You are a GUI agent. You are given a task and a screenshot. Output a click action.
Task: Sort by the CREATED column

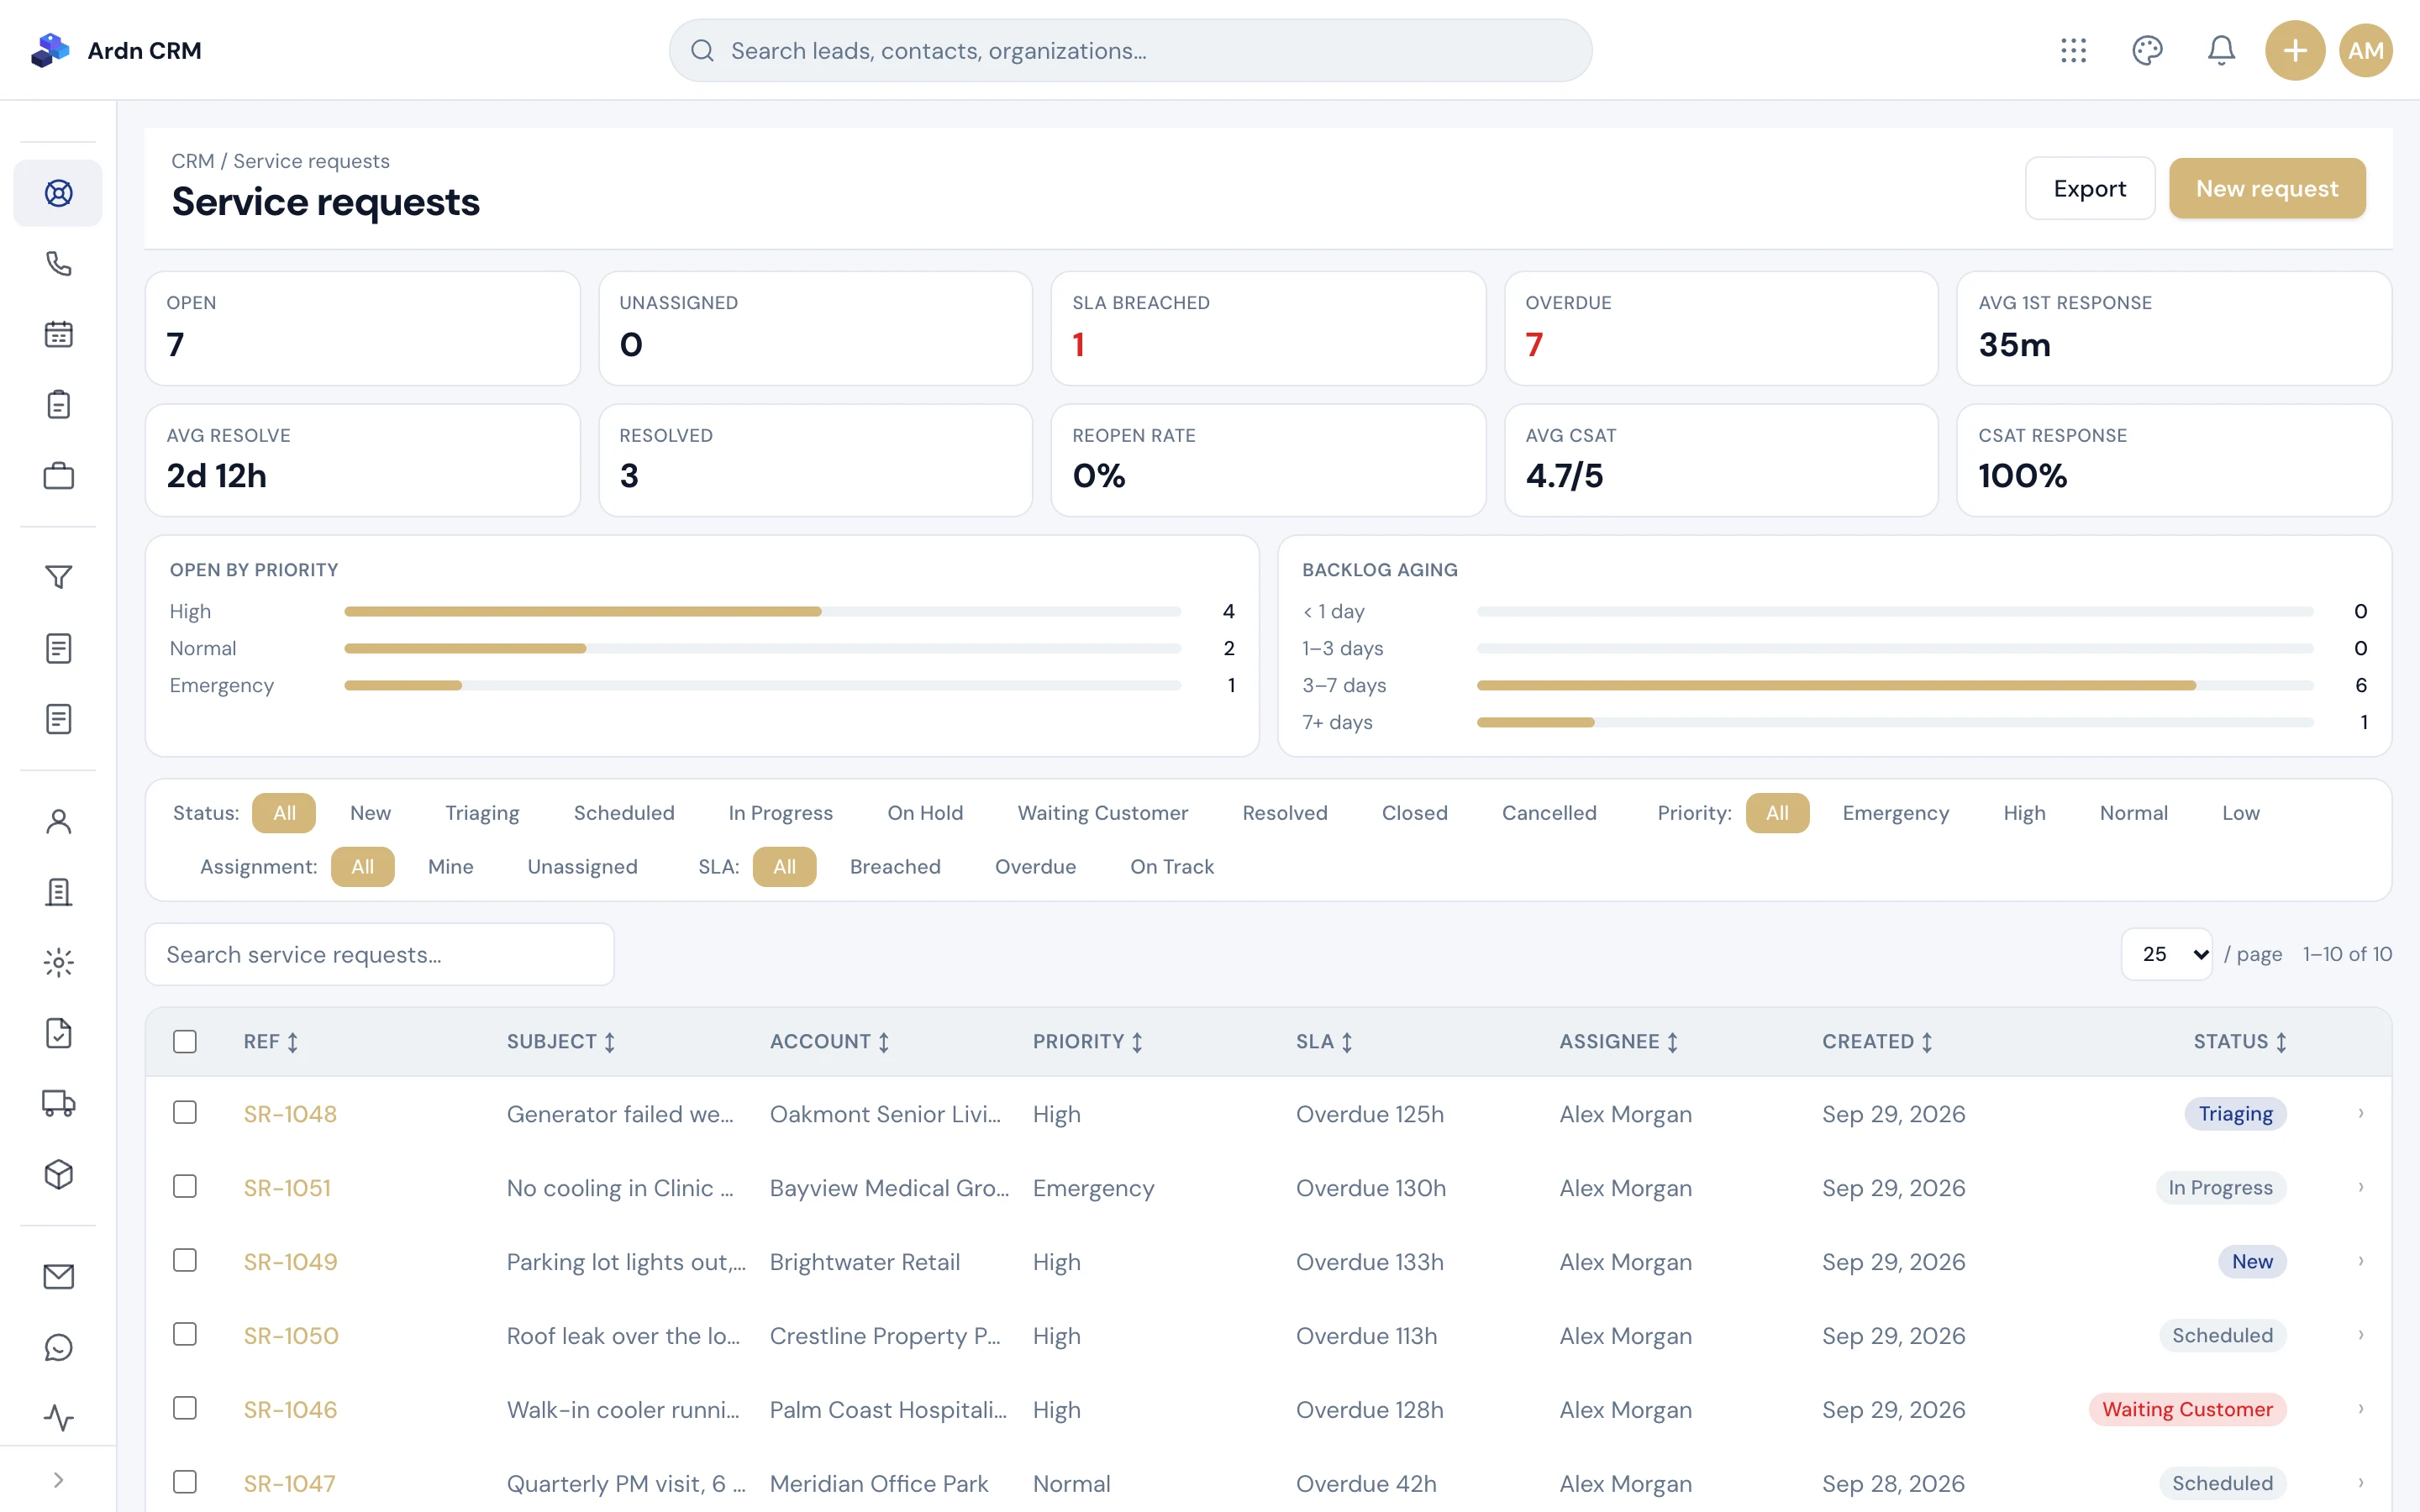click(x=1877, y=1042)
